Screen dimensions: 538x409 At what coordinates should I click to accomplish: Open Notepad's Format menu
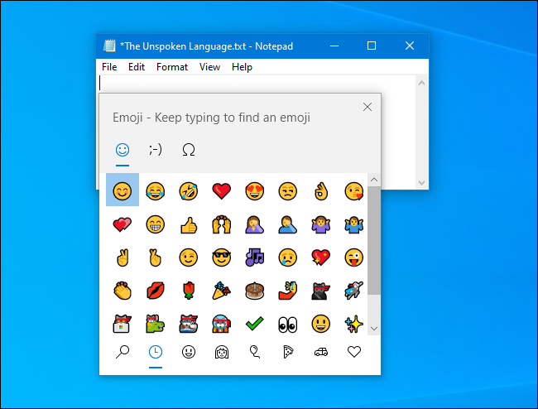(x=172, y=67)
